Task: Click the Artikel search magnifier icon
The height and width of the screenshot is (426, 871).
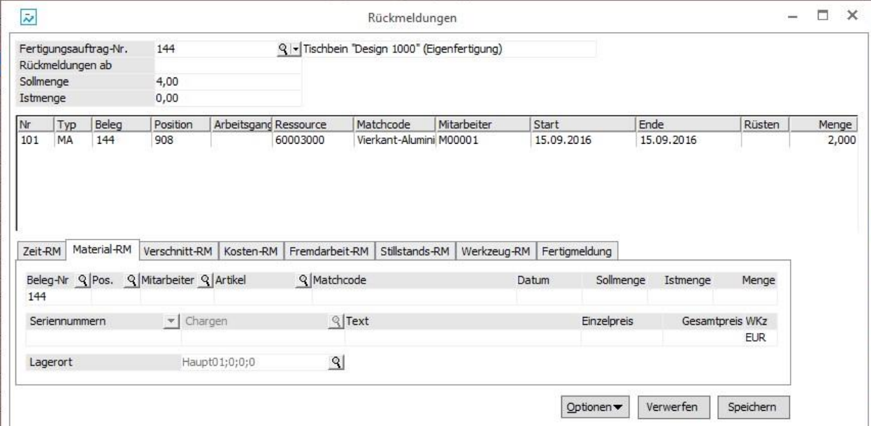Action: tap(304, 280)
